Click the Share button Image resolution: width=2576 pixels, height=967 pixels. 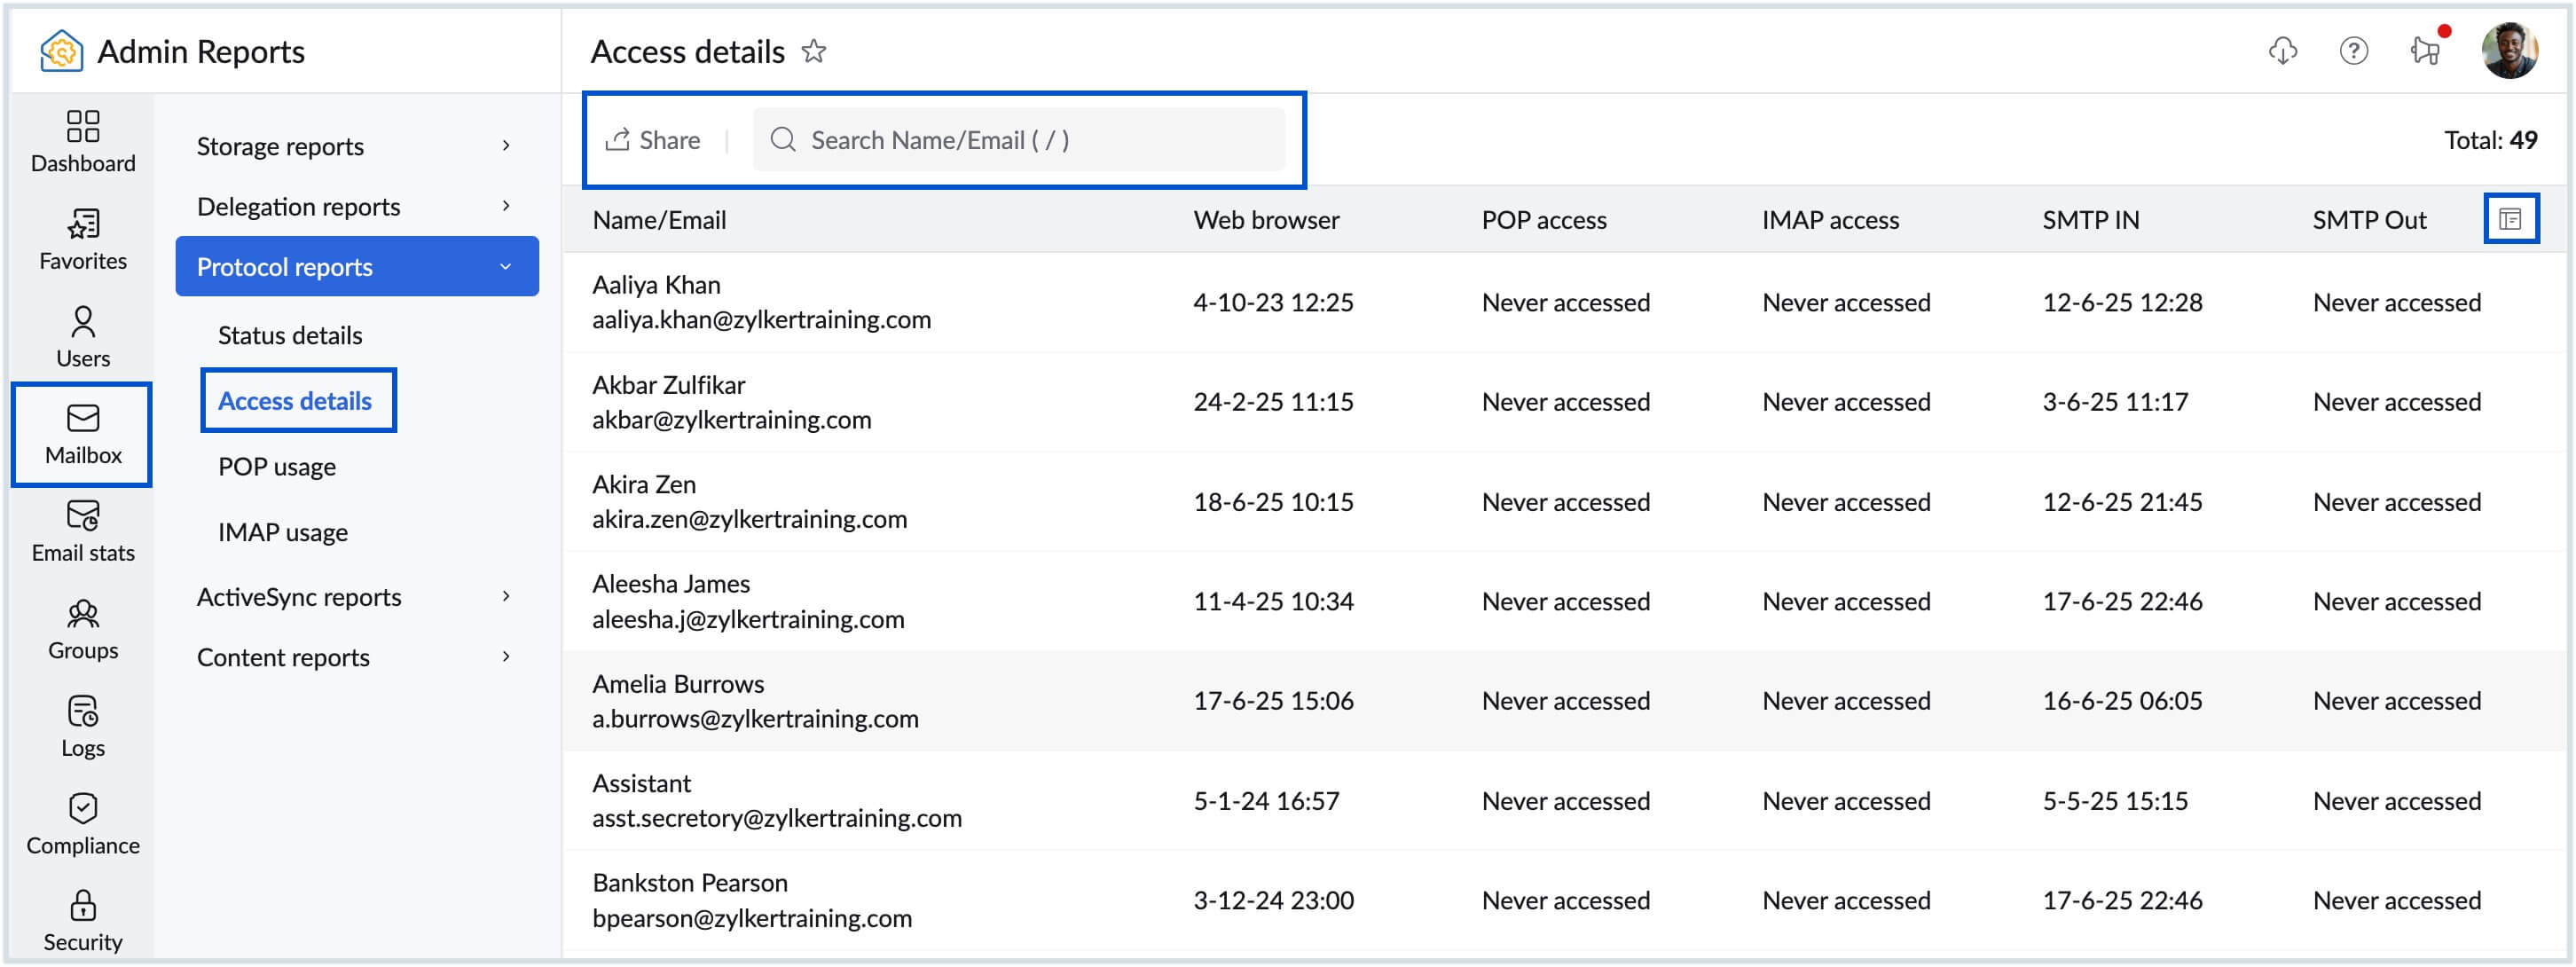click(x=655, y=140)
